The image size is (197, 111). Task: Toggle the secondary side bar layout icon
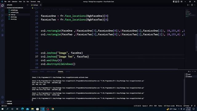[x=178, y=2]
